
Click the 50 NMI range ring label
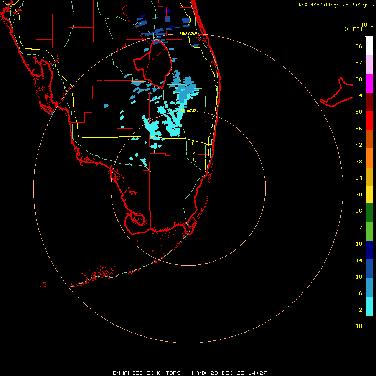[x=188, y=111]
